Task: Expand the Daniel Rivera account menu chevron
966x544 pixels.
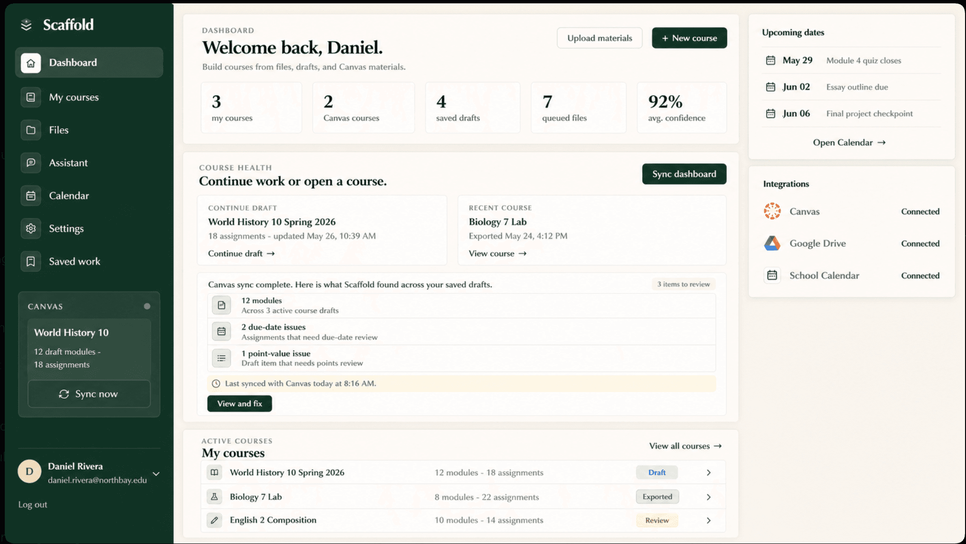Action: coord(156,474)
